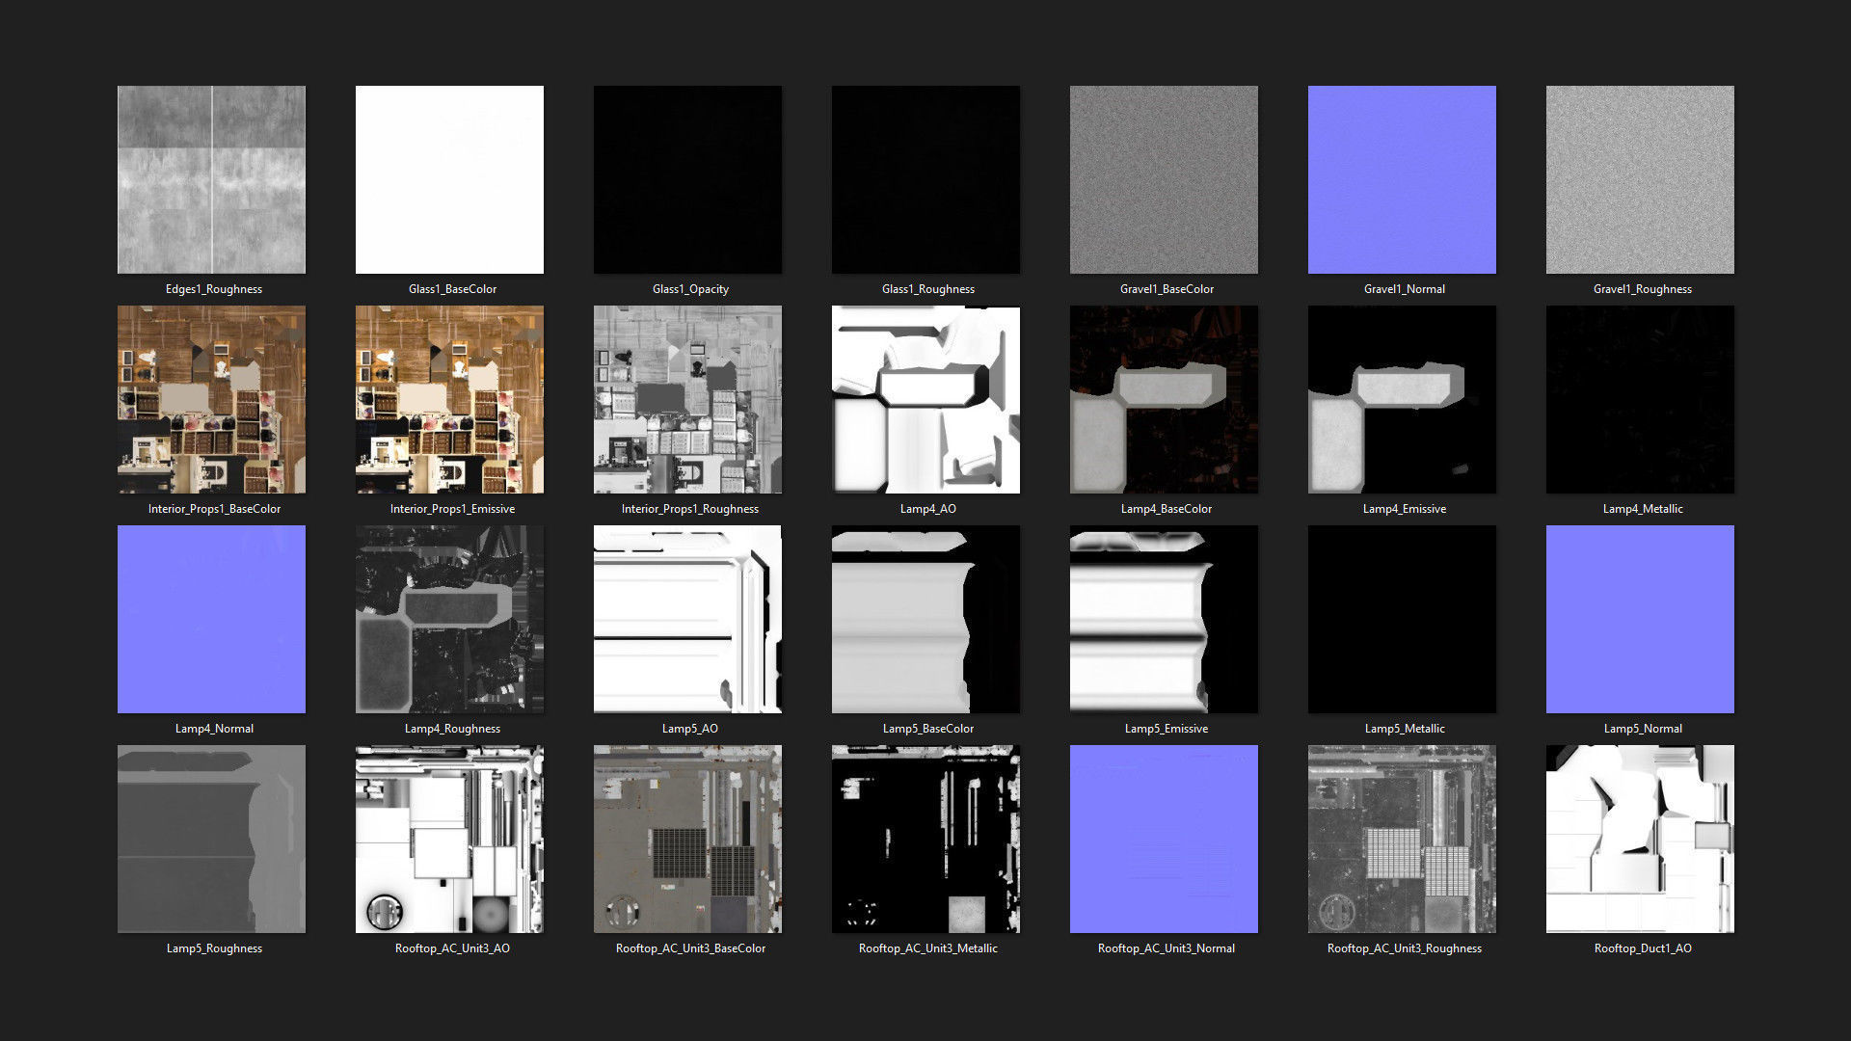Select the "Glass1_Roughness" name text
Image resolution: width=1851 pixels, height=1041 pixels.
928,289
